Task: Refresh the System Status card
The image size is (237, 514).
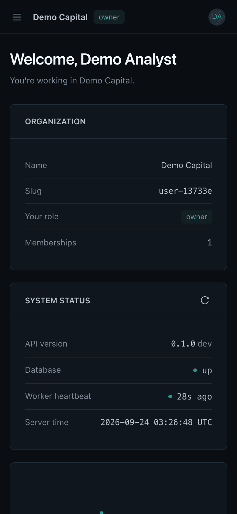Action: coord(205,301)
